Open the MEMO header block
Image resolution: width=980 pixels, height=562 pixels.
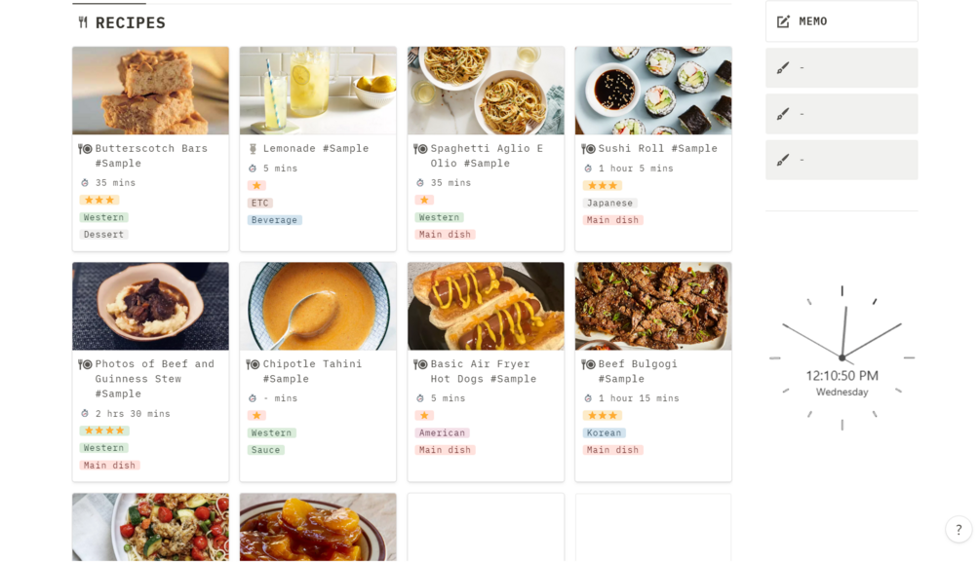point(841,21)
